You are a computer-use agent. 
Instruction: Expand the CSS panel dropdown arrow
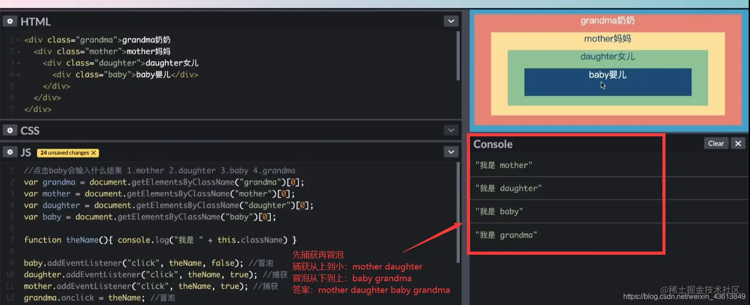tap(451, 130)
